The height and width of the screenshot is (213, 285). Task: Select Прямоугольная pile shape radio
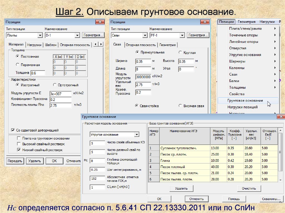(x=137, y=52)
